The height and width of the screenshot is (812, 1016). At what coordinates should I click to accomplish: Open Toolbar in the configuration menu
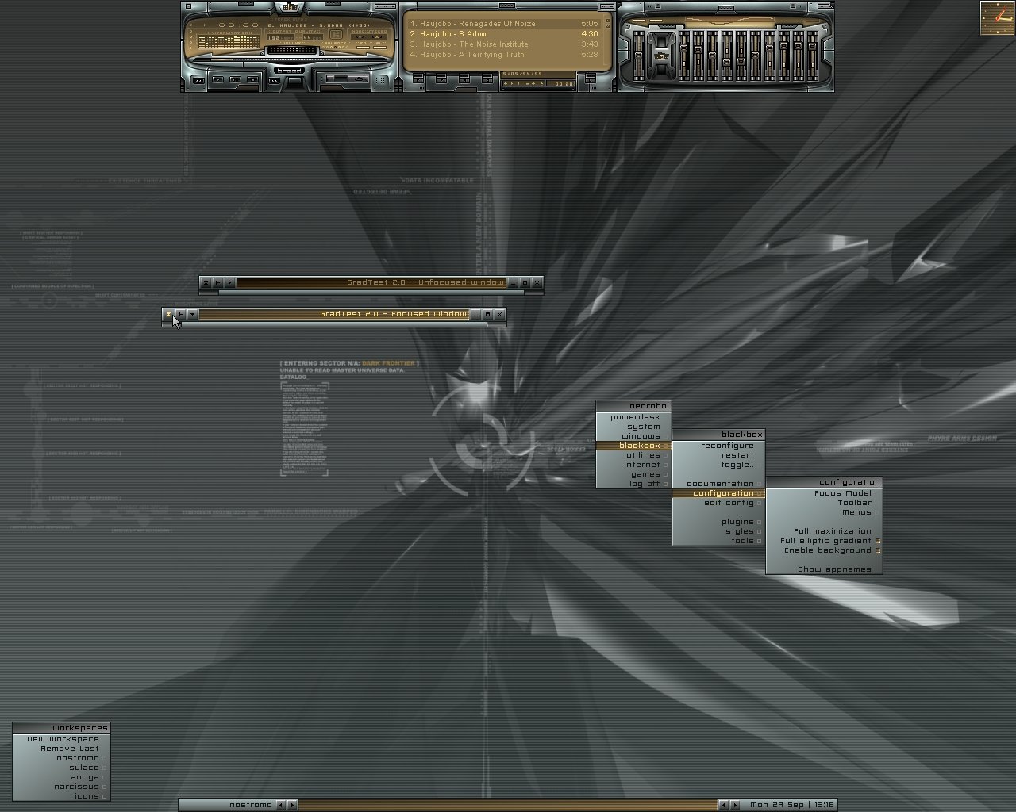click(x=824, y=503)
